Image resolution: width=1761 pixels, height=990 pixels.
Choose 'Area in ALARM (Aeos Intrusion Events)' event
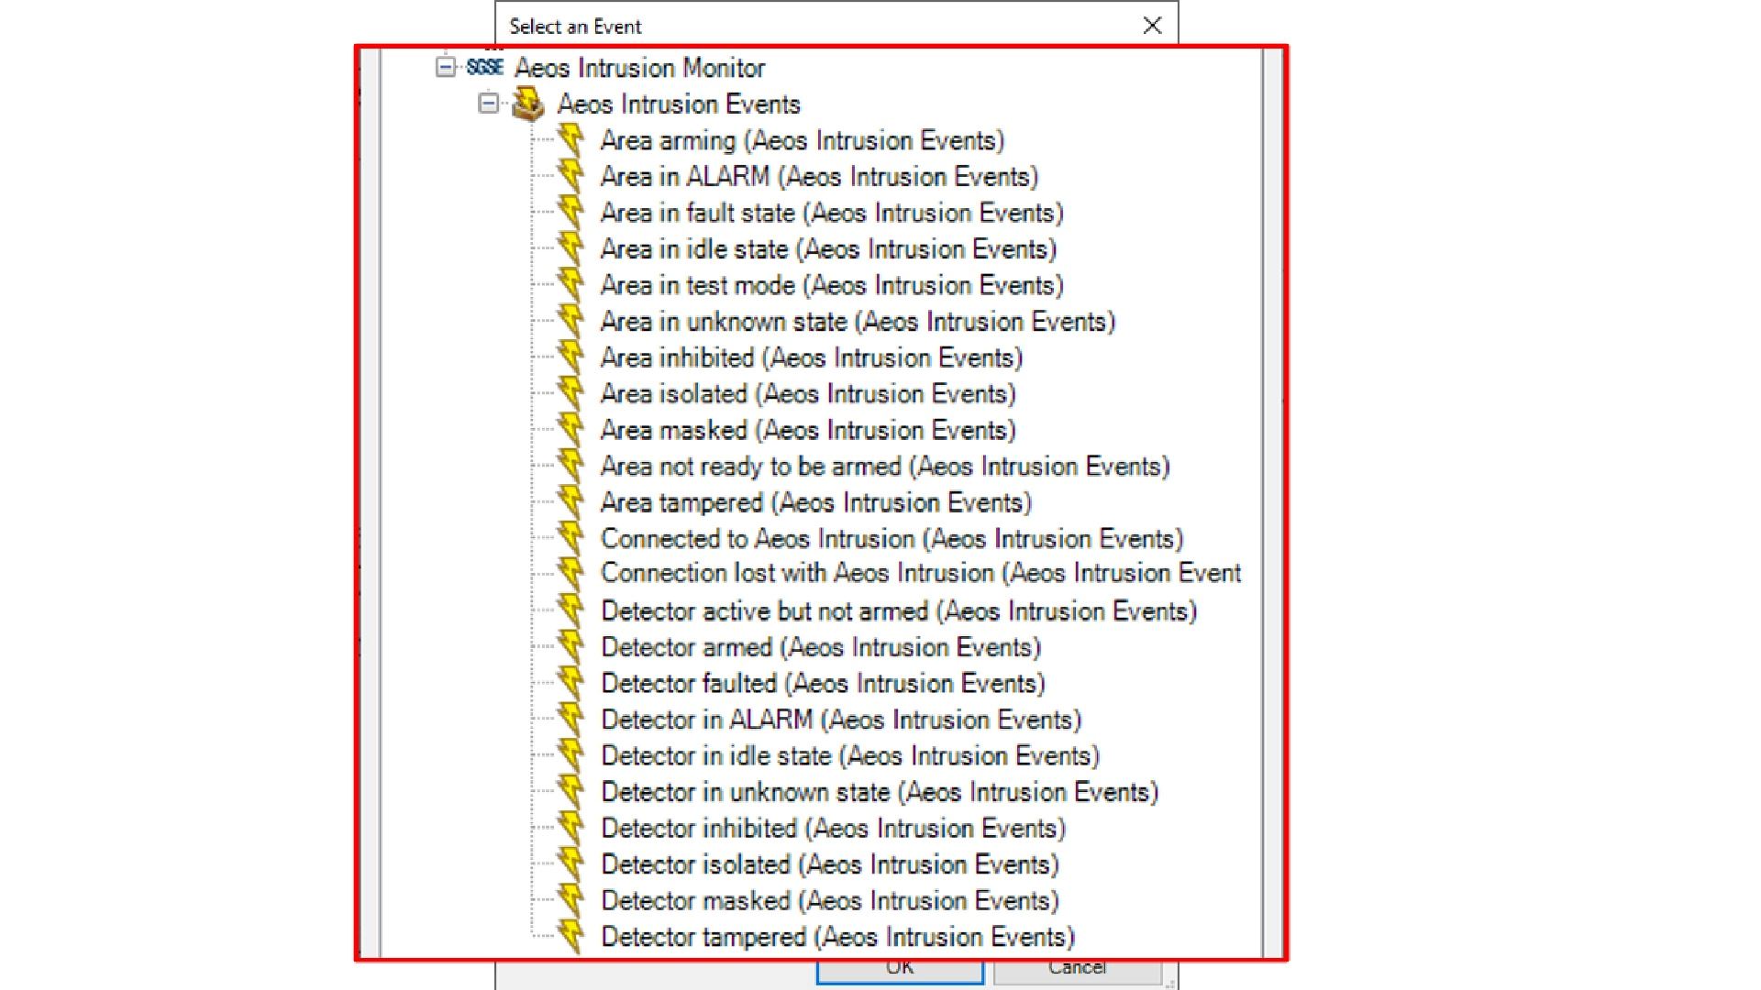coord(819,176)
